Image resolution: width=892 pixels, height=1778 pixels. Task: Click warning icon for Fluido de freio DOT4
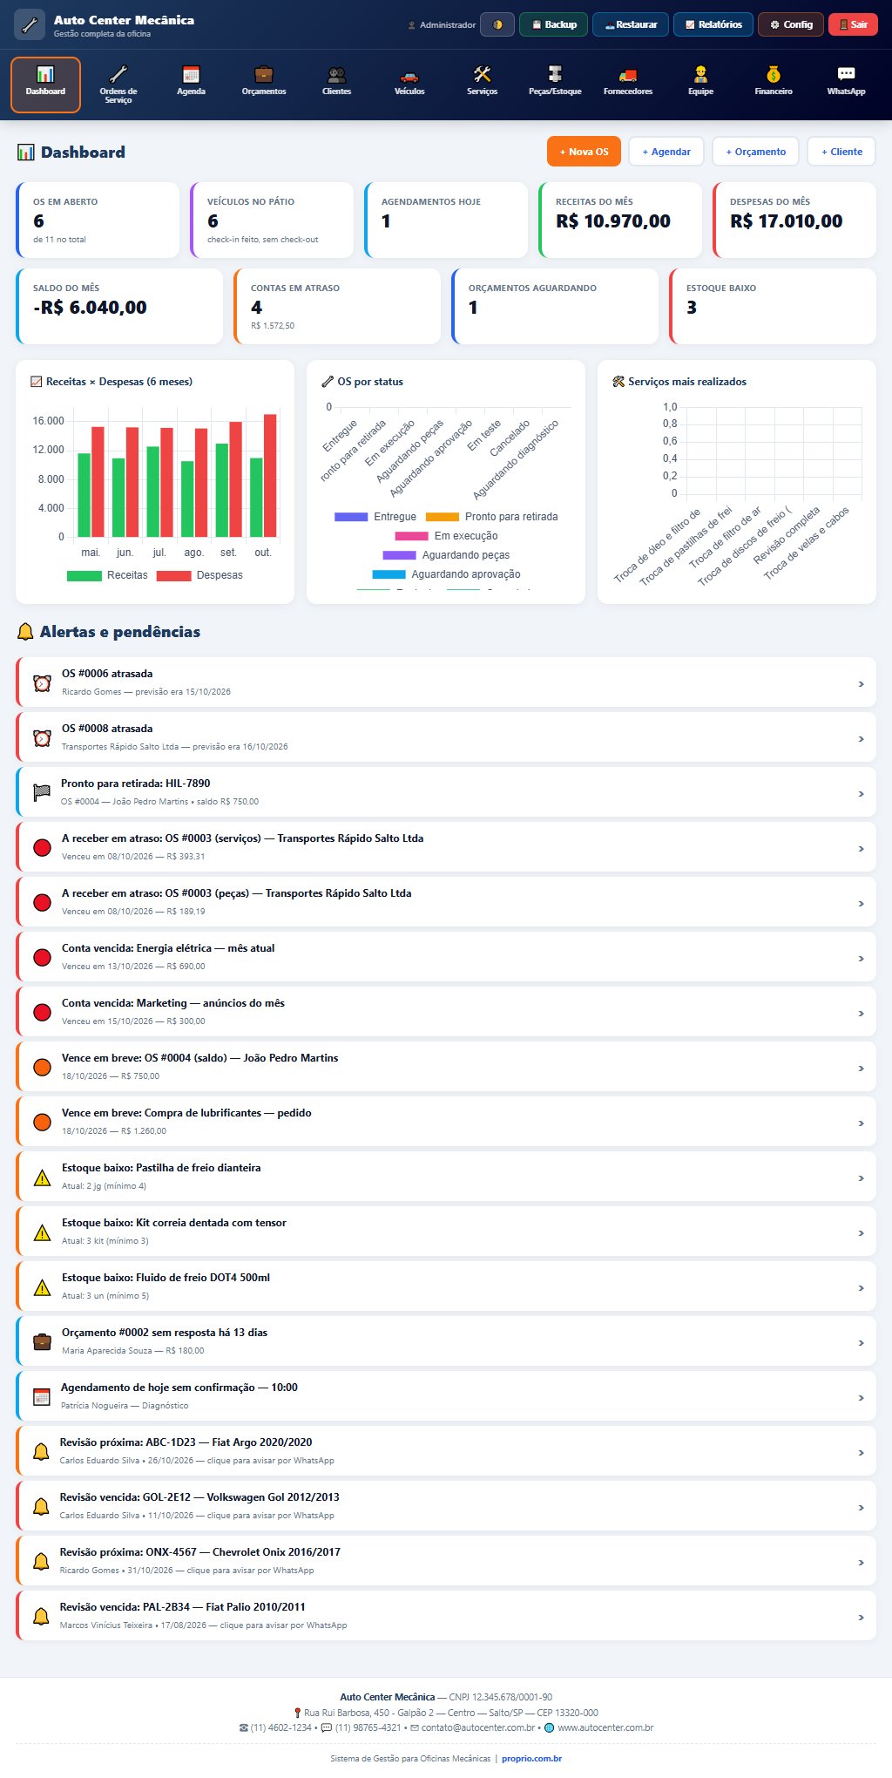pos(42,1287)
